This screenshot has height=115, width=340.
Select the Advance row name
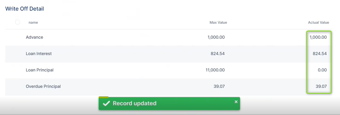pyautogui.click(x=34, y=37)
